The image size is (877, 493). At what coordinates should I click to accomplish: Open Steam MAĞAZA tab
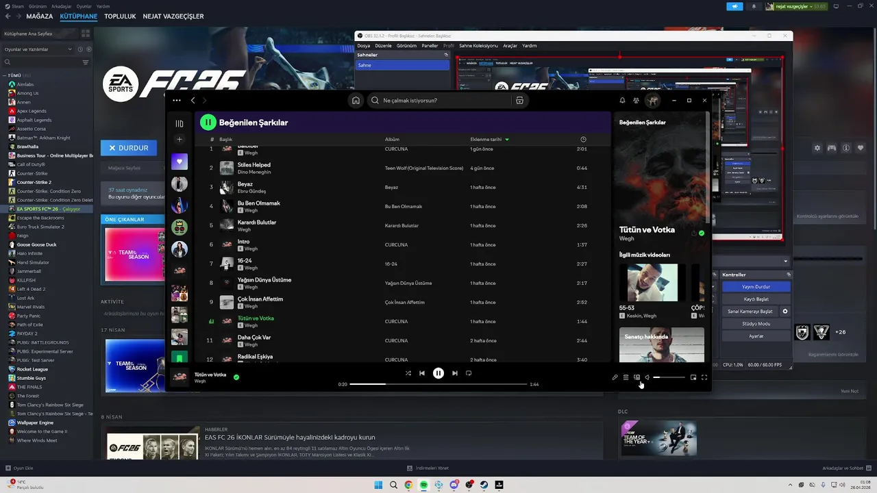pos(39,16)
